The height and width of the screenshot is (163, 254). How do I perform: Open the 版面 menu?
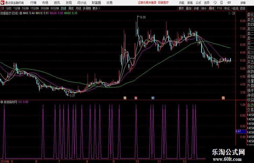click(x=190, y=3)
